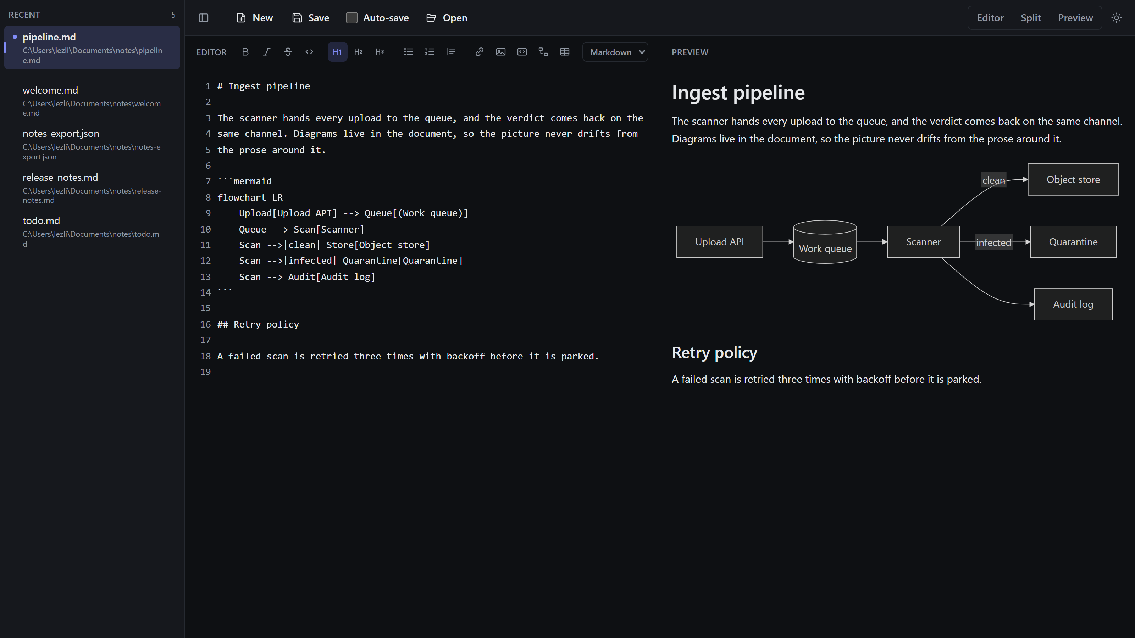The height and width of the screenshot is (638, 1135).
Task: Insert a numbered list
Action: [x=430, y=52]
